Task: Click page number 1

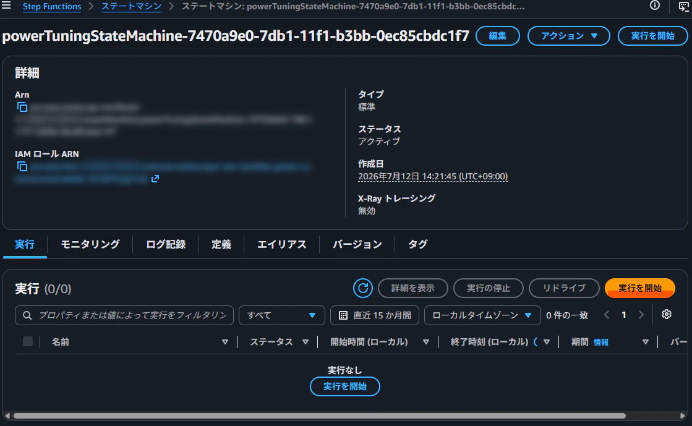Action: click(624, 315)
